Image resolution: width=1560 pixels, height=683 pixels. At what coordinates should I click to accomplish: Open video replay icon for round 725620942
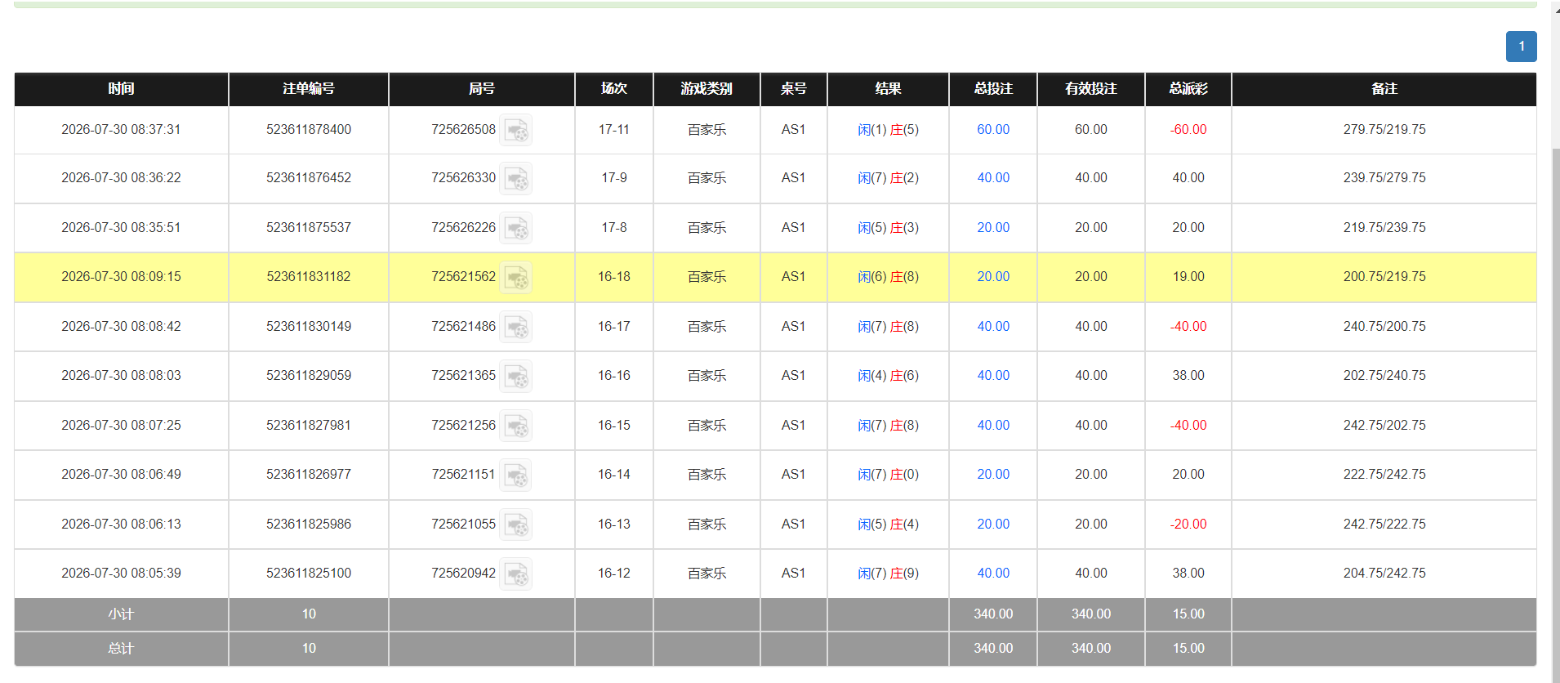tap(516, 574)
